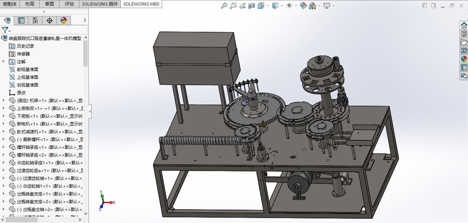Select the Zoom to Area tool
The width and height of the screenshot is (468, 223).
point(233,6)
